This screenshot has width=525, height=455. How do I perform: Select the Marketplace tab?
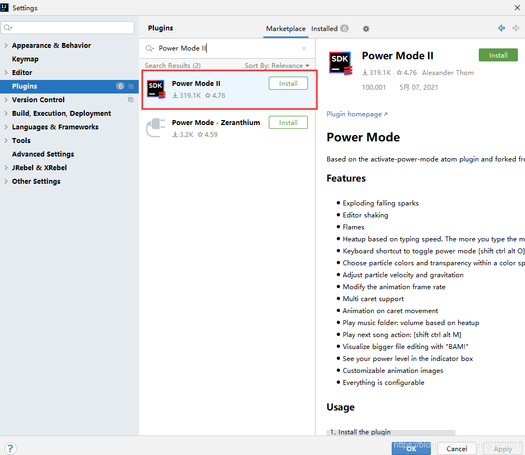286,28
